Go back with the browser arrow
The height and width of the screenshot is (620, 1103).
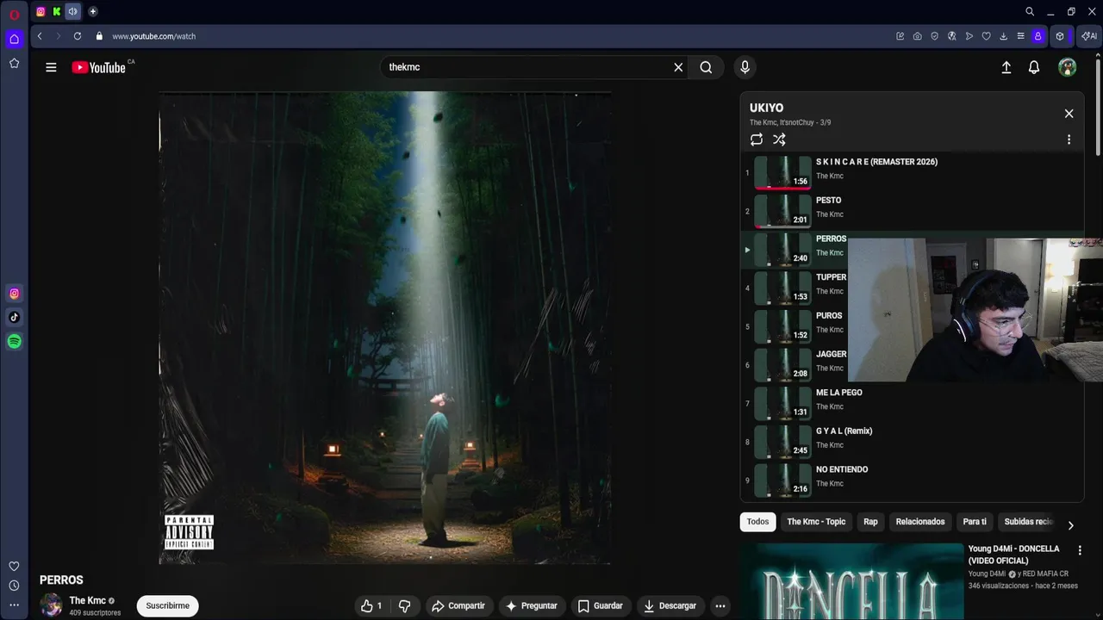pos(40,36)
